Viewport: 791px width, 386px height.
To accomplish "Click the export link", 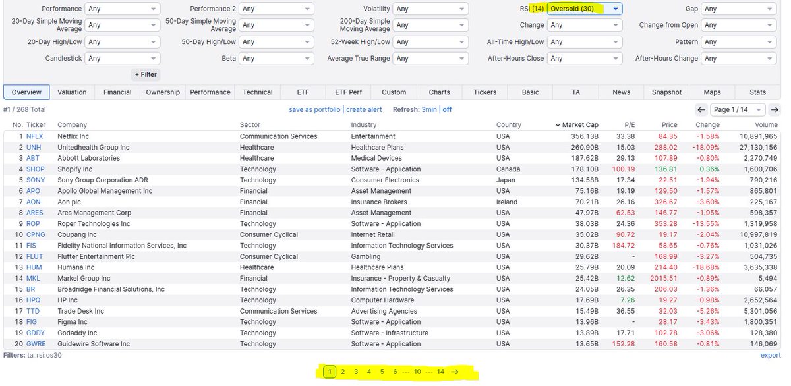I will coord(771,355).
